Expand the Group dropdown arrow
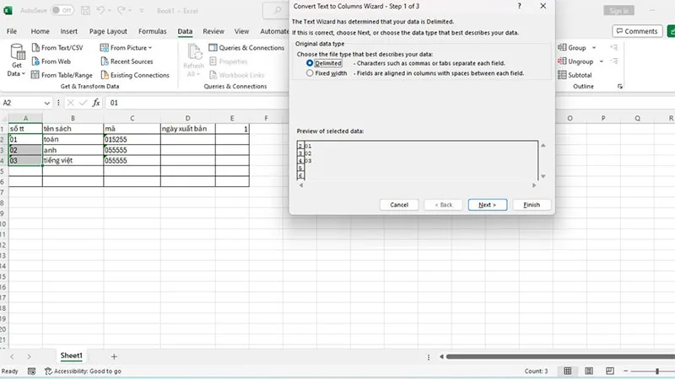The image size is (675, 379). tap(594, 48)
